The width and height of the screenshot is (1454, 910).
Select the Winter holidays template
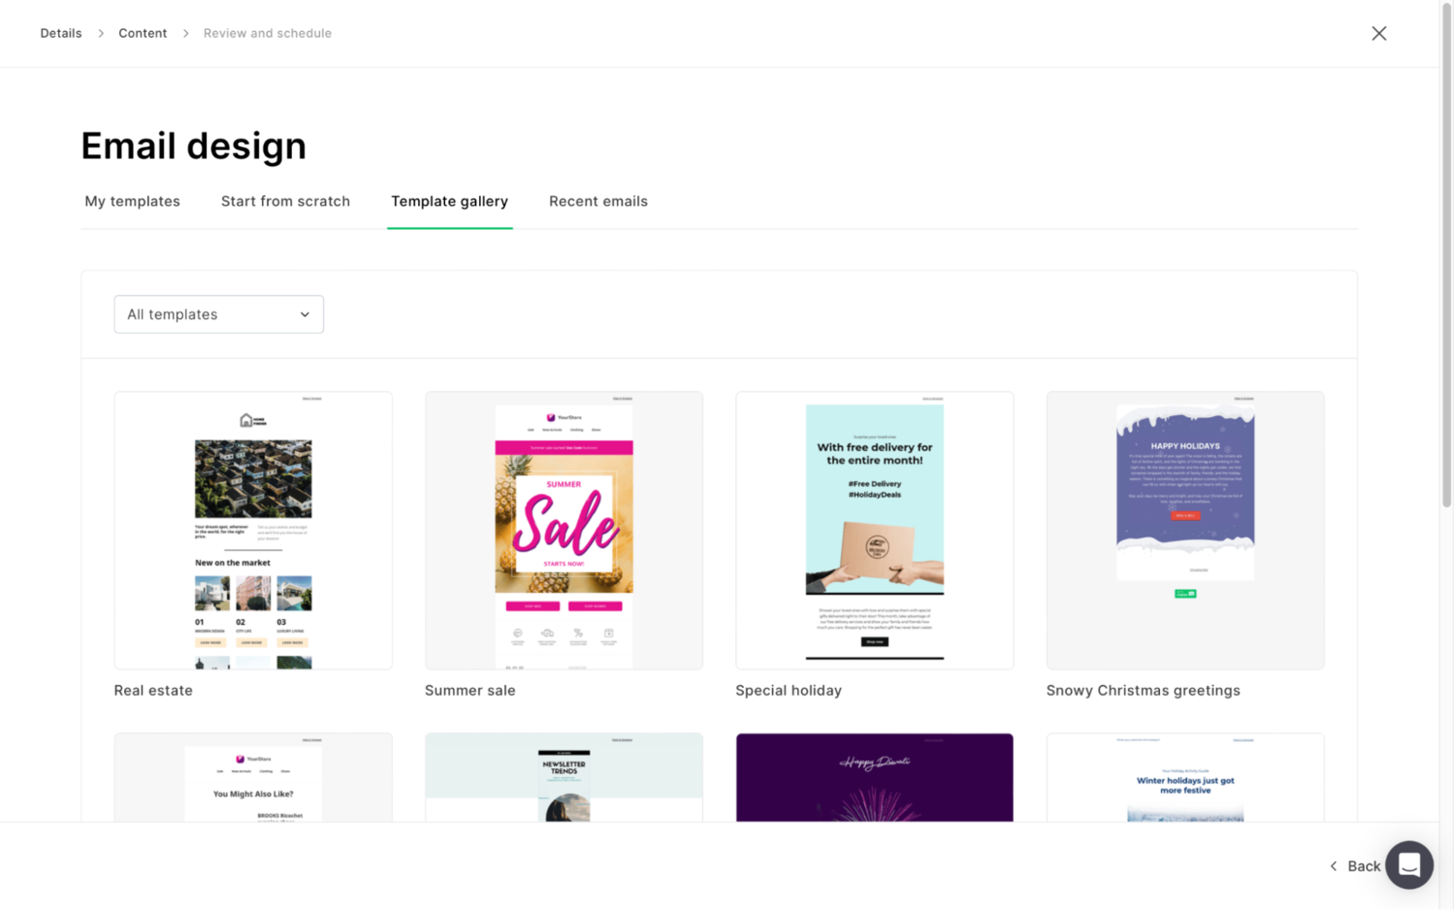(x=1184, y=777)
